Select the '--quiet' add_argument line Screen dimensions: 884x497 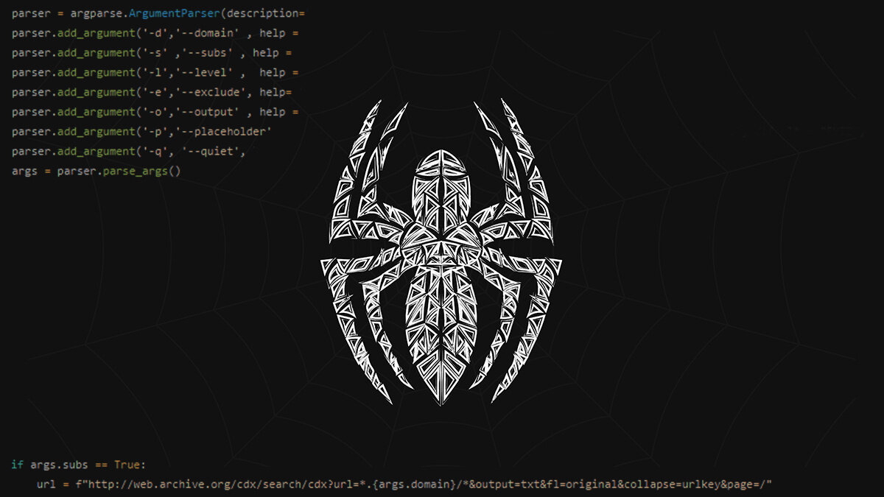(129, 152)
